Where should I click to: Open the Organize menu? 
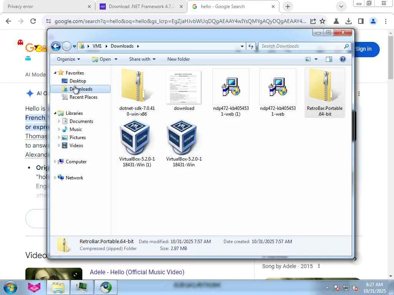coord(68,59)
